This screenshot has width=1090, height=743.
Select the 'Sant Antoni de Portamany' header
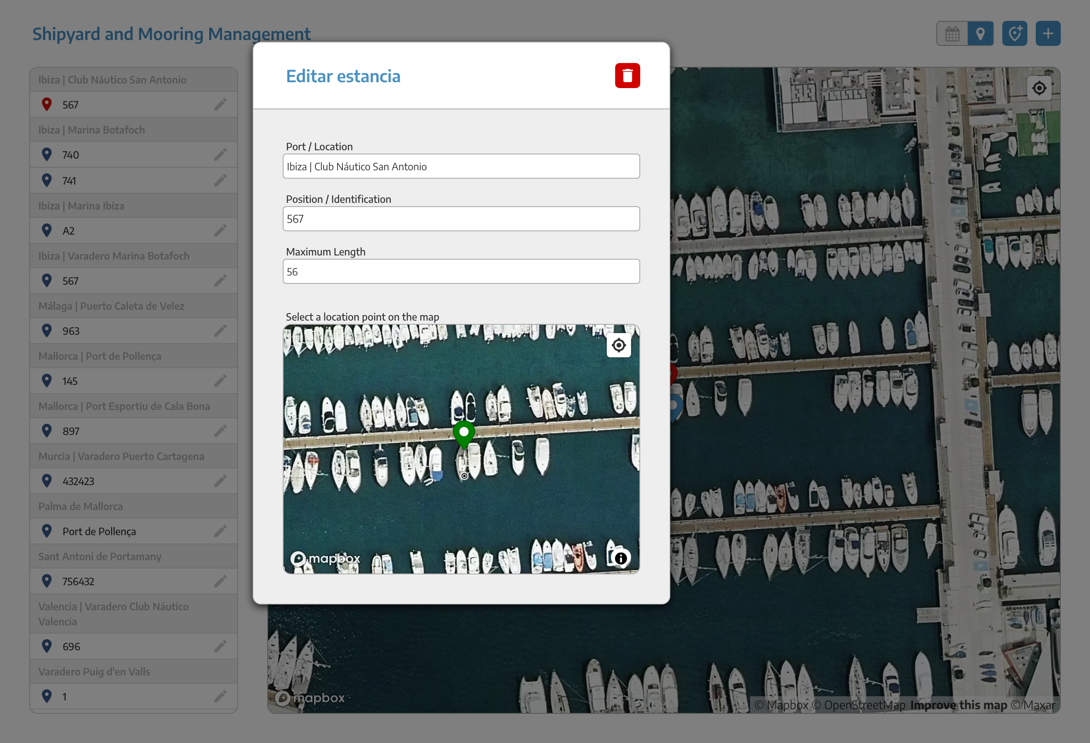[134, 556]
